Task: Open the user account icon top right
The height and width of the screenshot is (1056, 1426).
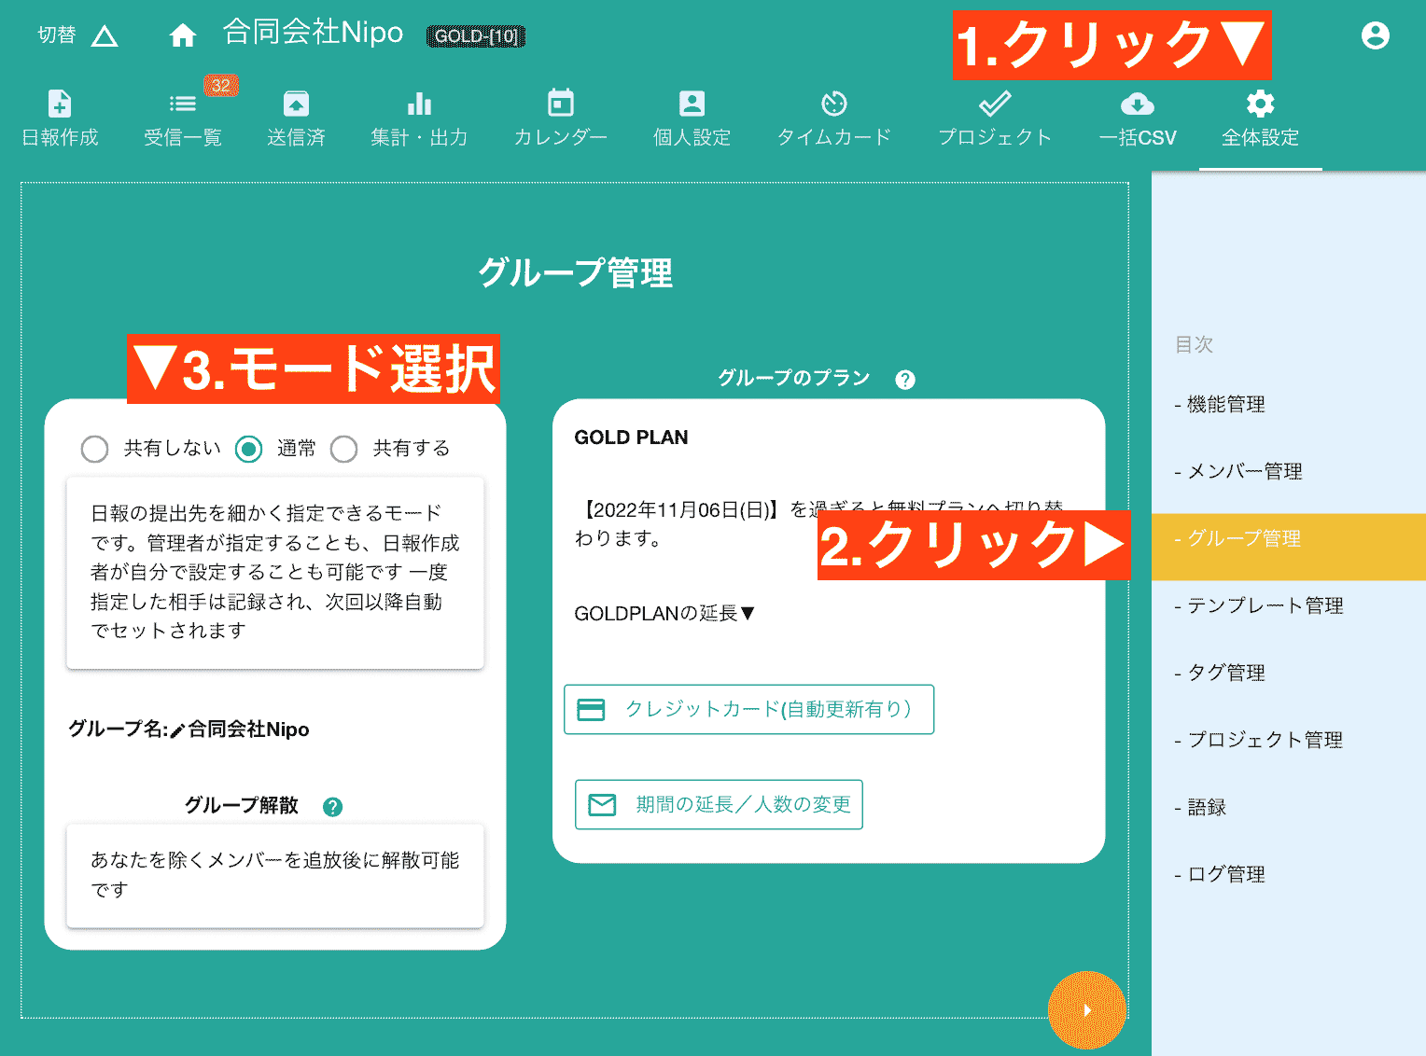Action: (1377, 34)
